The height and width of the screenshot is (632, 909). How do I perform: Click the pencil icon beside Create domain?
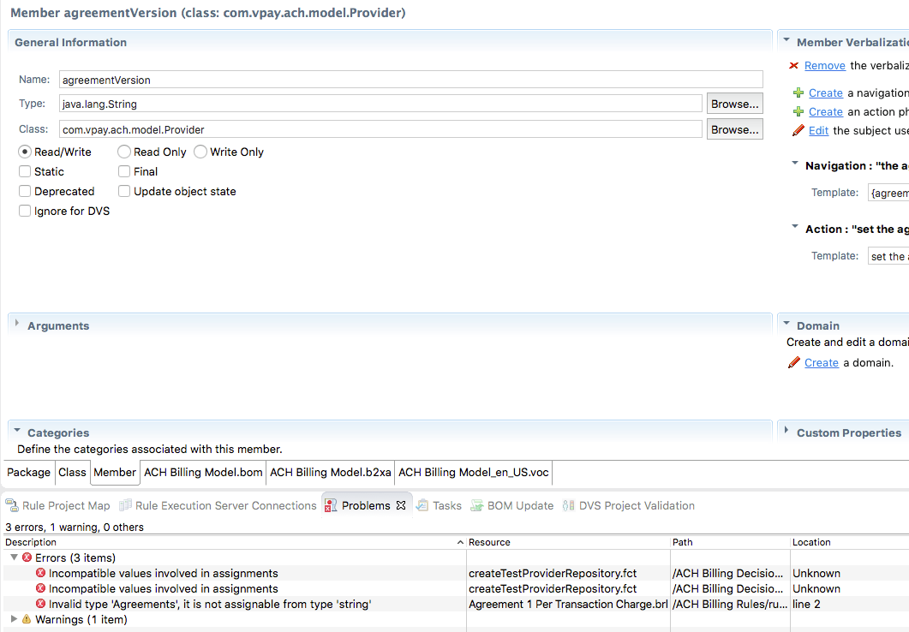pos(795,362)
